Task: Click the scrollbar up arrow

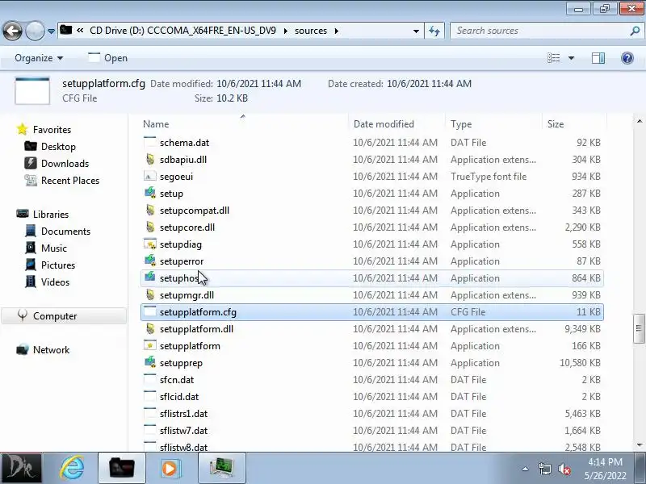Action: [639, 122]
